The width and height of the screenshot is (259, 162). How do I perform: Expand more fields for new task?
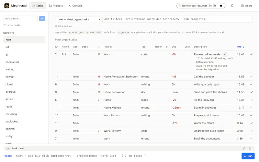[x=13, y=25]
